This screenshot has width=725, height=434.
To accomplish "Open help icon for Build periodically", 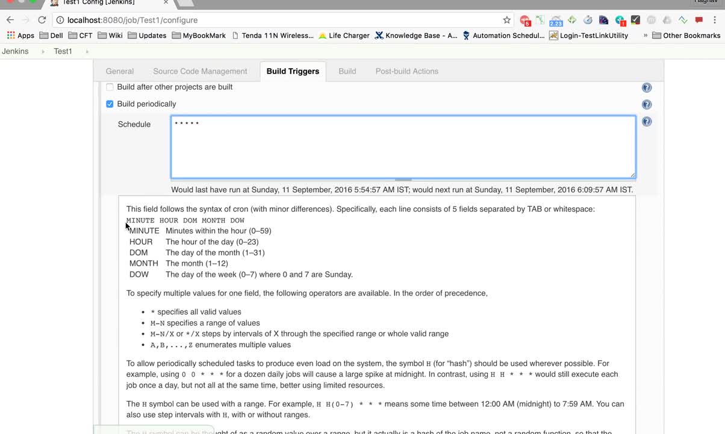I will 647,104.
